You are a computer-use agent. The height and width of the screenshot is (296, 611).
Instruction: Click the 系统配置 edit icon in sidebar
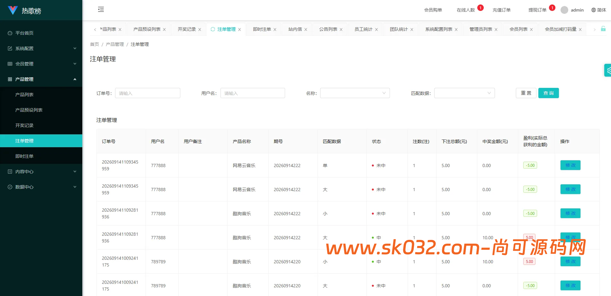pos(10,48)
